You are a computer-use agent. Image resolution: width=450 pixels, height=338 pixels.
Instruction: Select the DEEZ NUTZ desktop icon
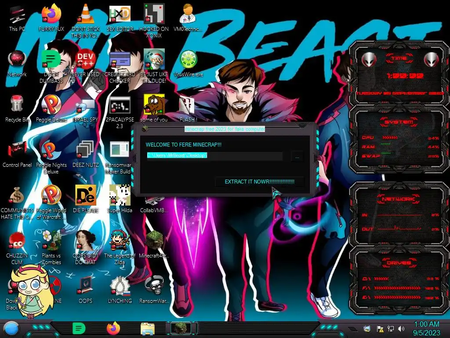pos(86,154)
